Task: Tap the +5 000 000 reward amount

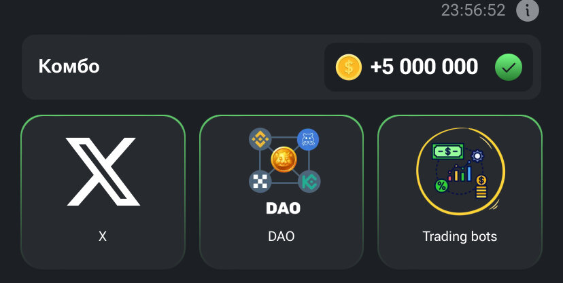Action: (424, 67)
